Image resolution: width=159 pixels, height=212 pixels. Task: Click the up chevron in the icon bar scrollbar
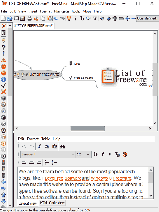pyautogui.click(x=10, y=25)
